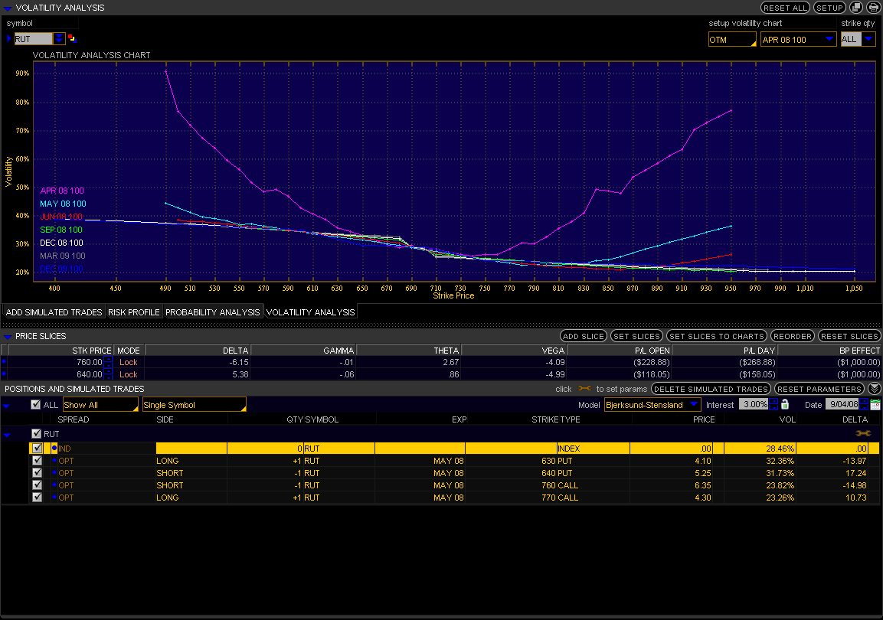The width and height of the screenshot is (883, 620).
Task: Switch to the Risk Profile tab
Action: (133, 312)
